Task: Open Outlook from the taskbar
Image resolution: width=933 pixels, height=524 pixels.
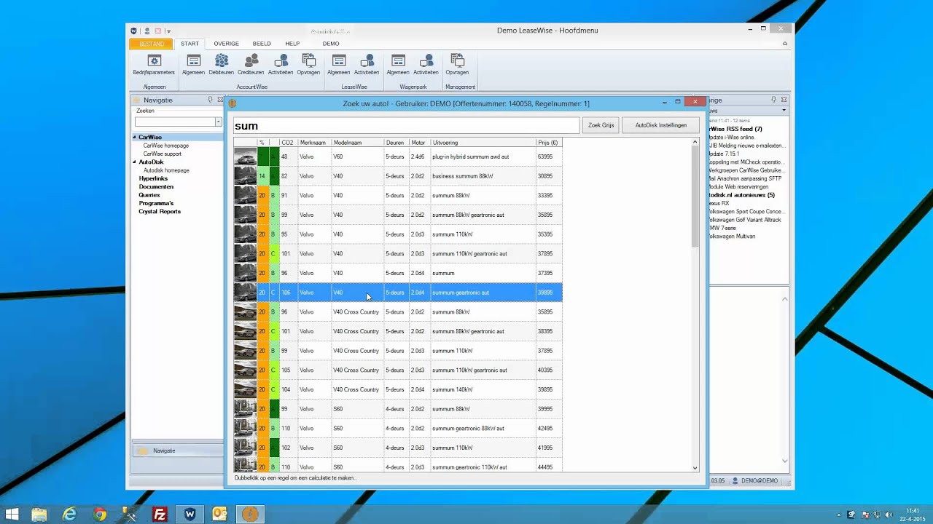Action: click(x=219, y=515)
